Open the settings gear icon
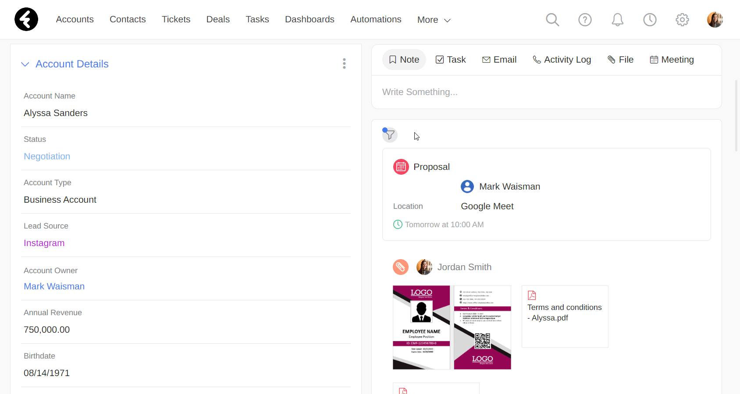This screenshot has height=394, width=740. point(682,20)
